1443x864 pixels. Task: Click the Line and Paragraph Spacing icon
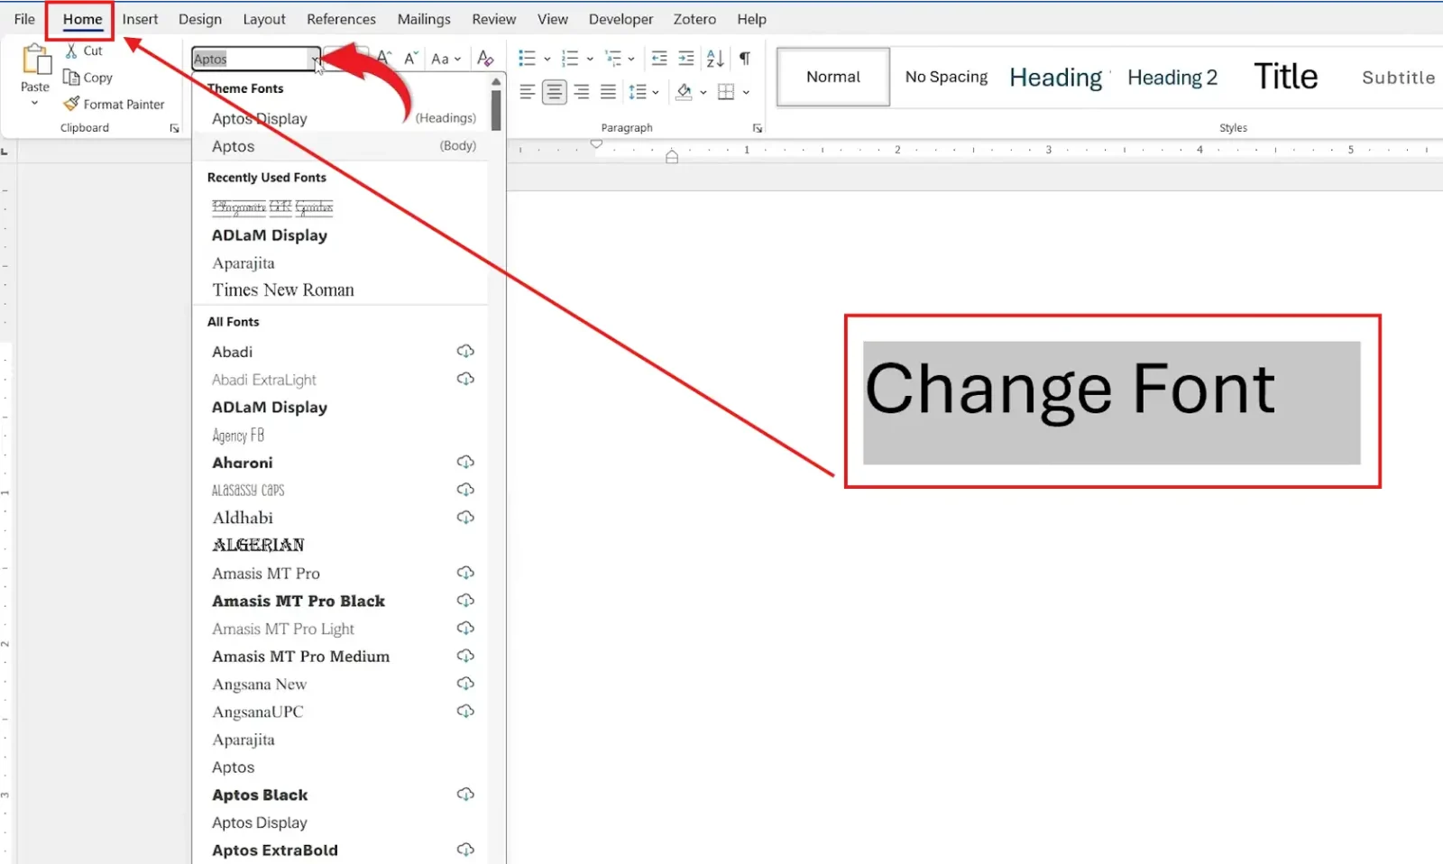click(638, 92)
